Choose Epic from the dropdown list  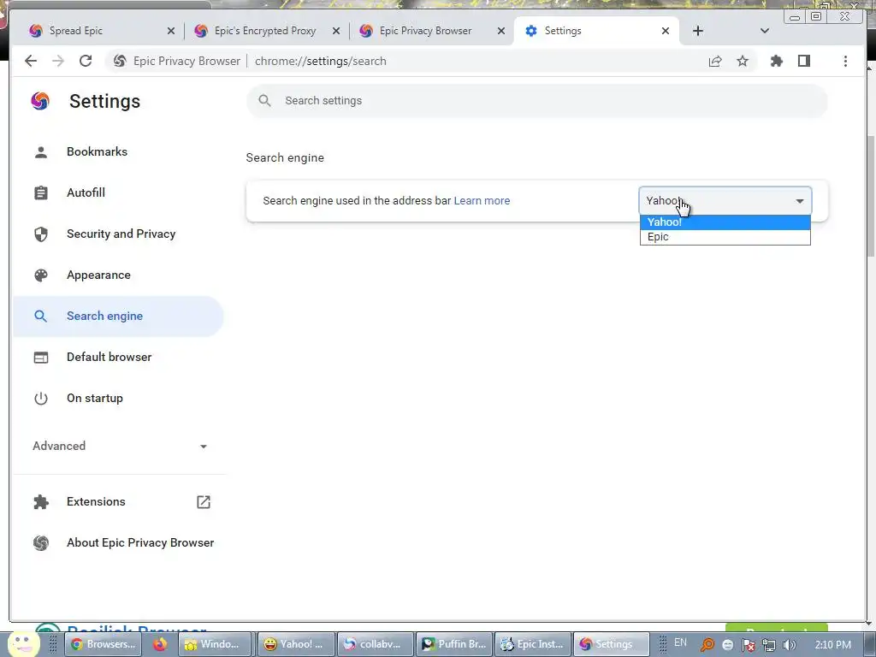click(x=725, y=237)
